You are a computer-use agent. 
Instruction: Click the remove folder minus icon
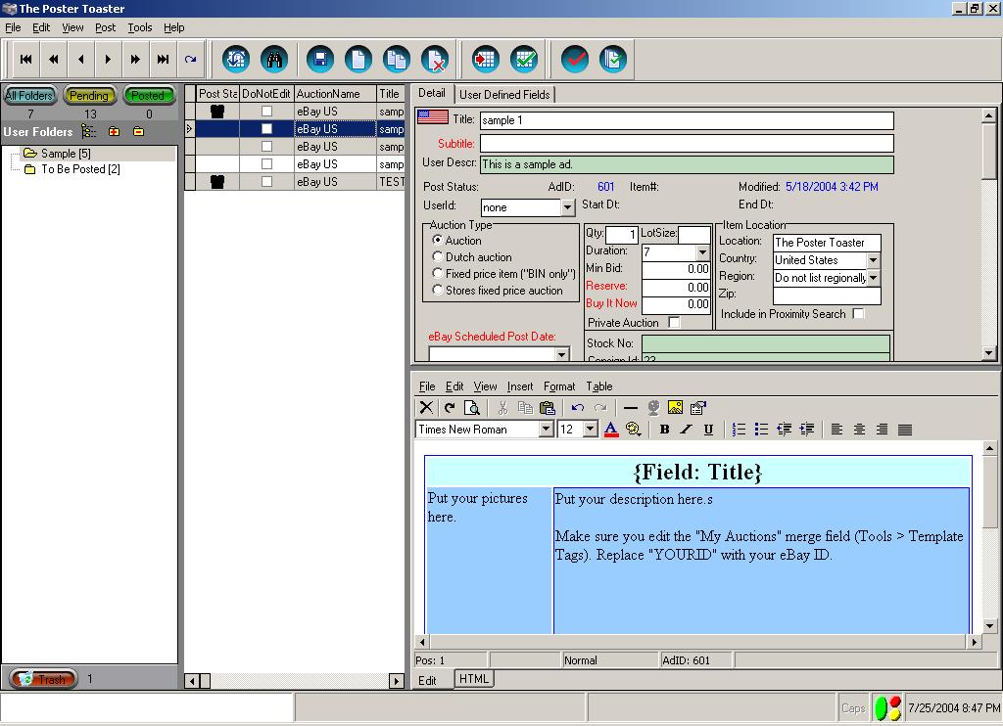tap(138, 132)
